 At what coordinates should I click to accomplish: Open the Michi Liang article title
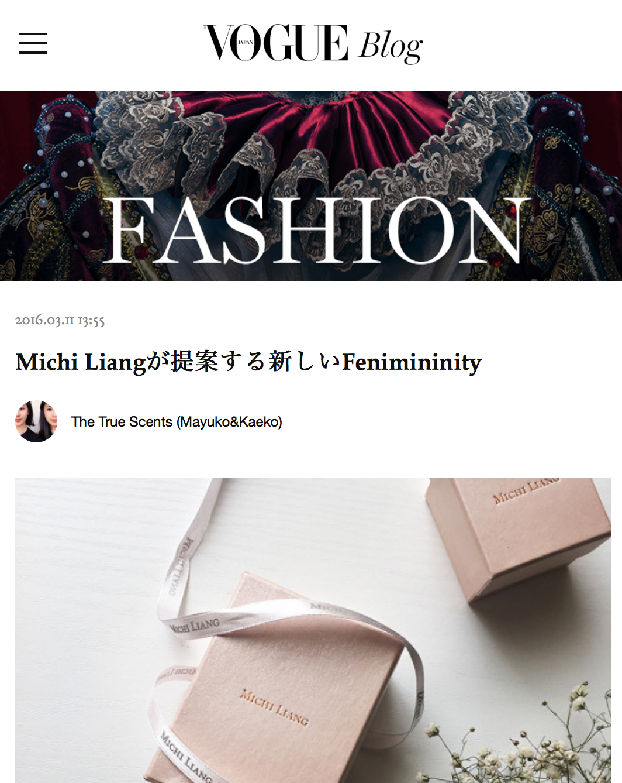[248, 362]
